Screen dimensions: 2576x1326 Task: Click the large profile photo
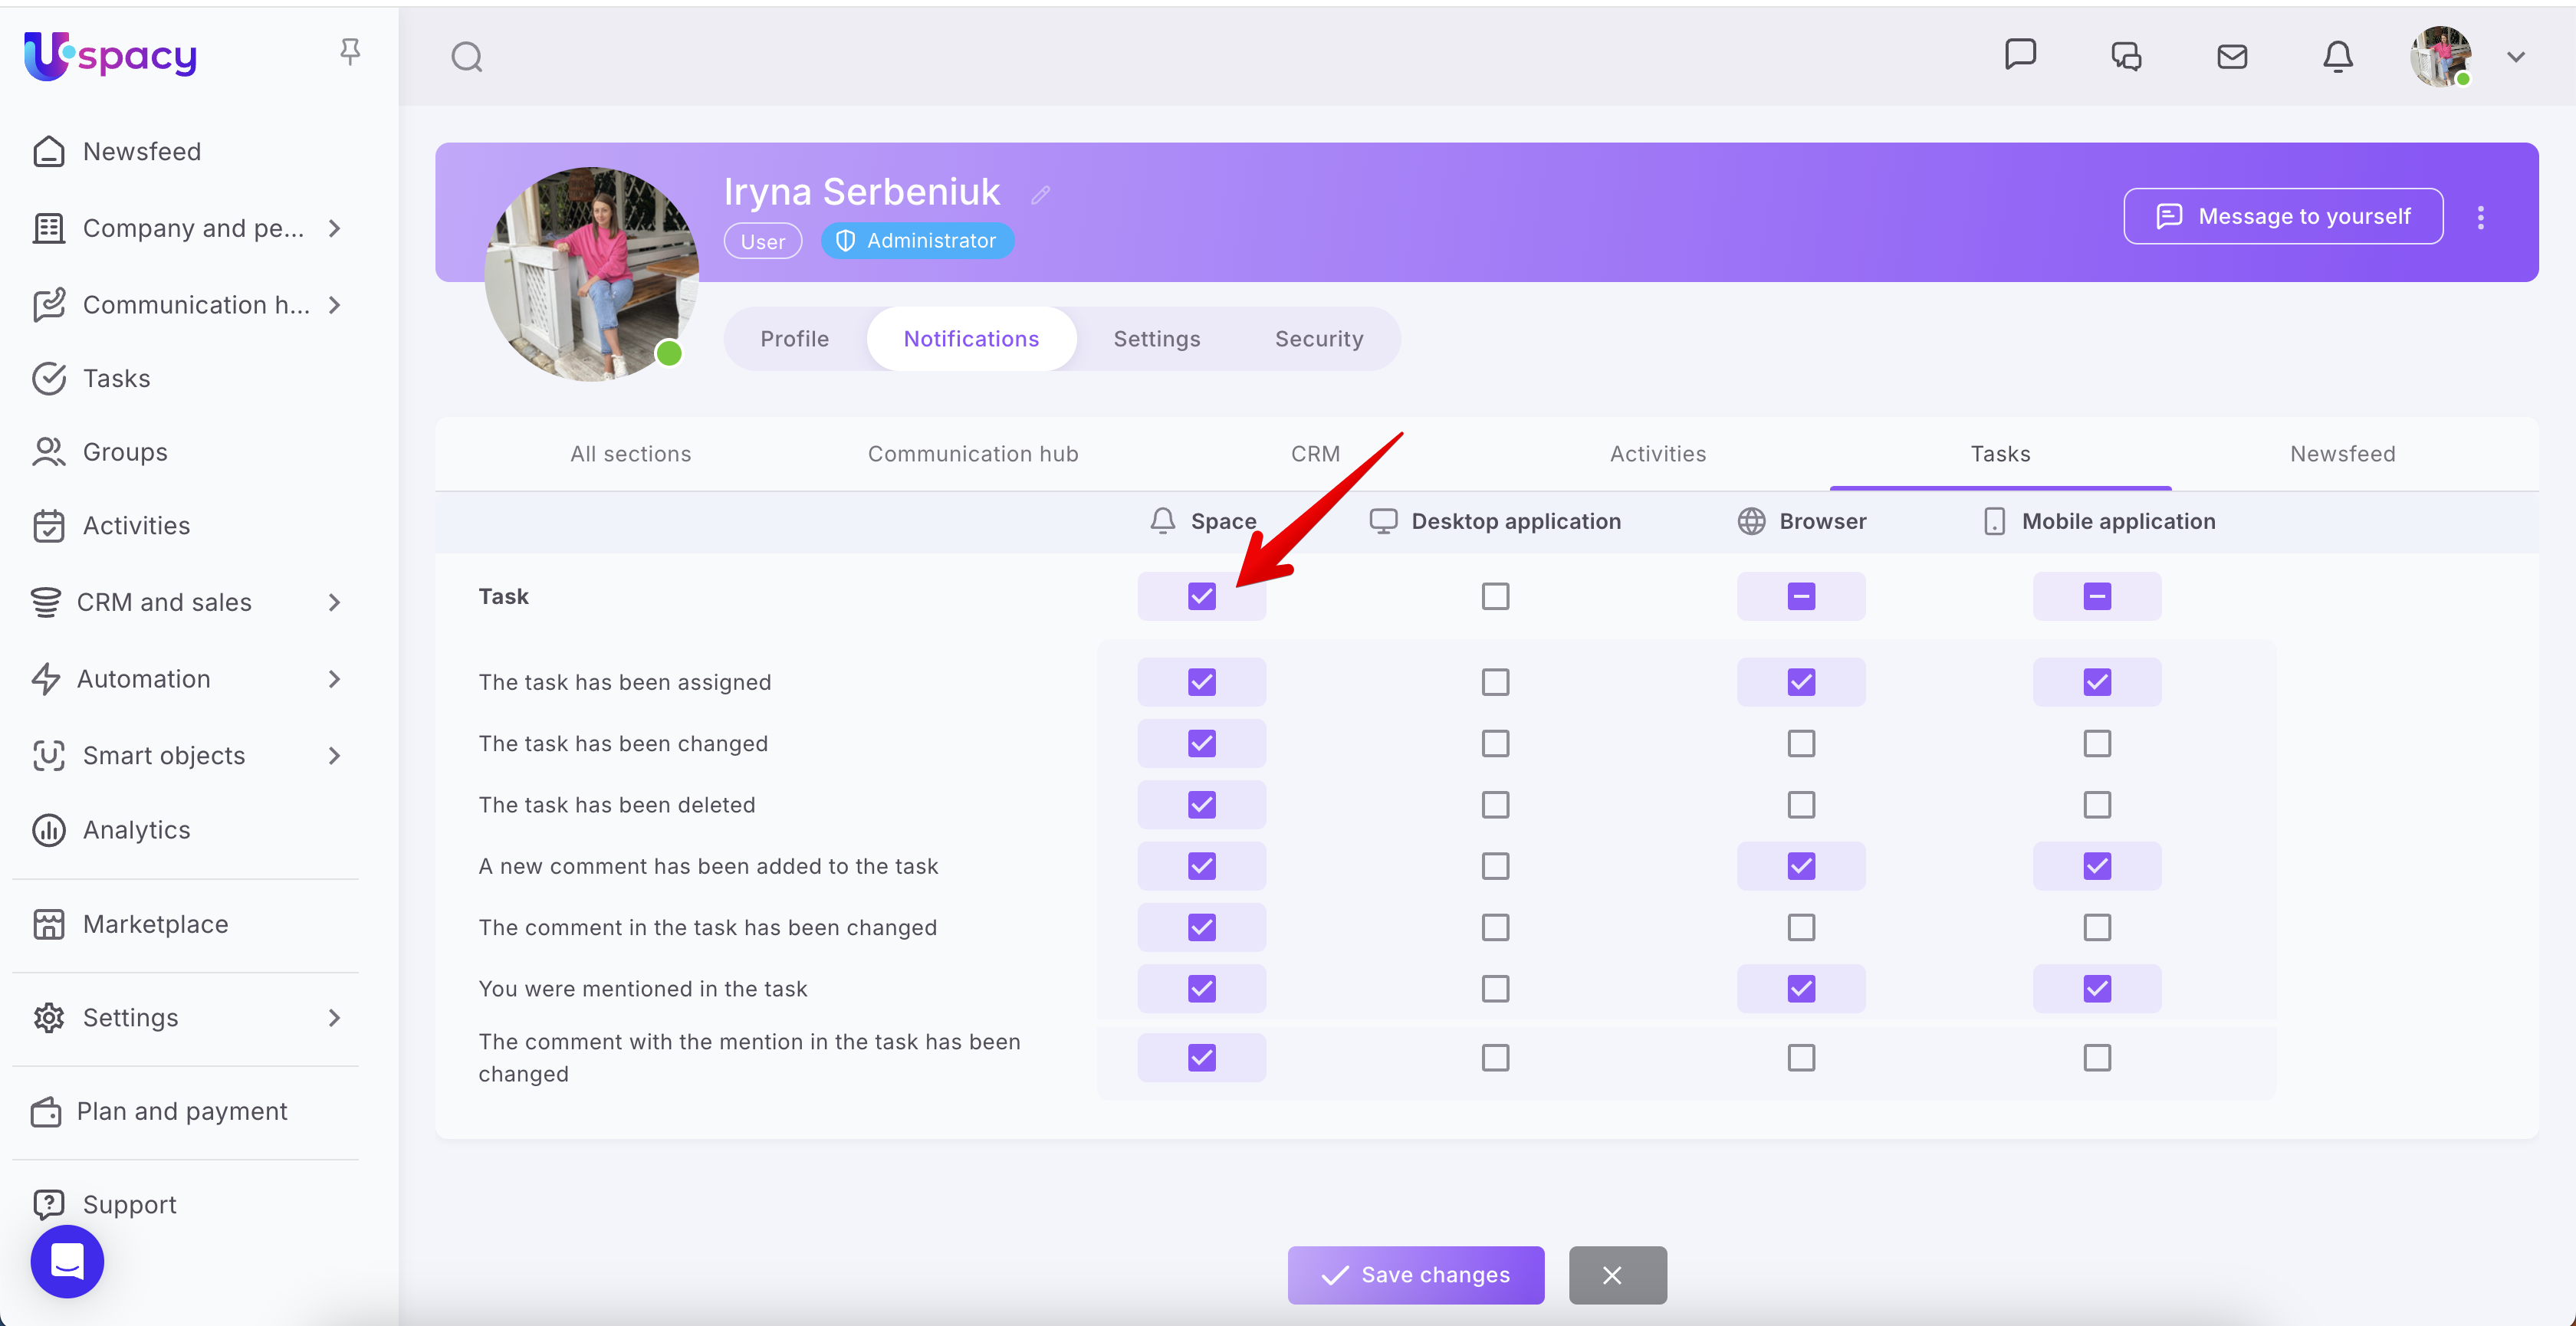click(590, 274)
